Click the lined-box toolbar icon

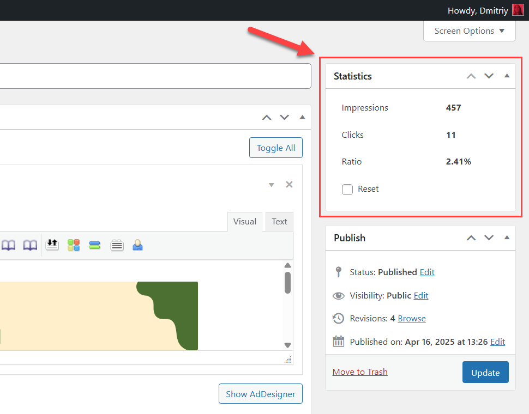(x=117, y=245)
